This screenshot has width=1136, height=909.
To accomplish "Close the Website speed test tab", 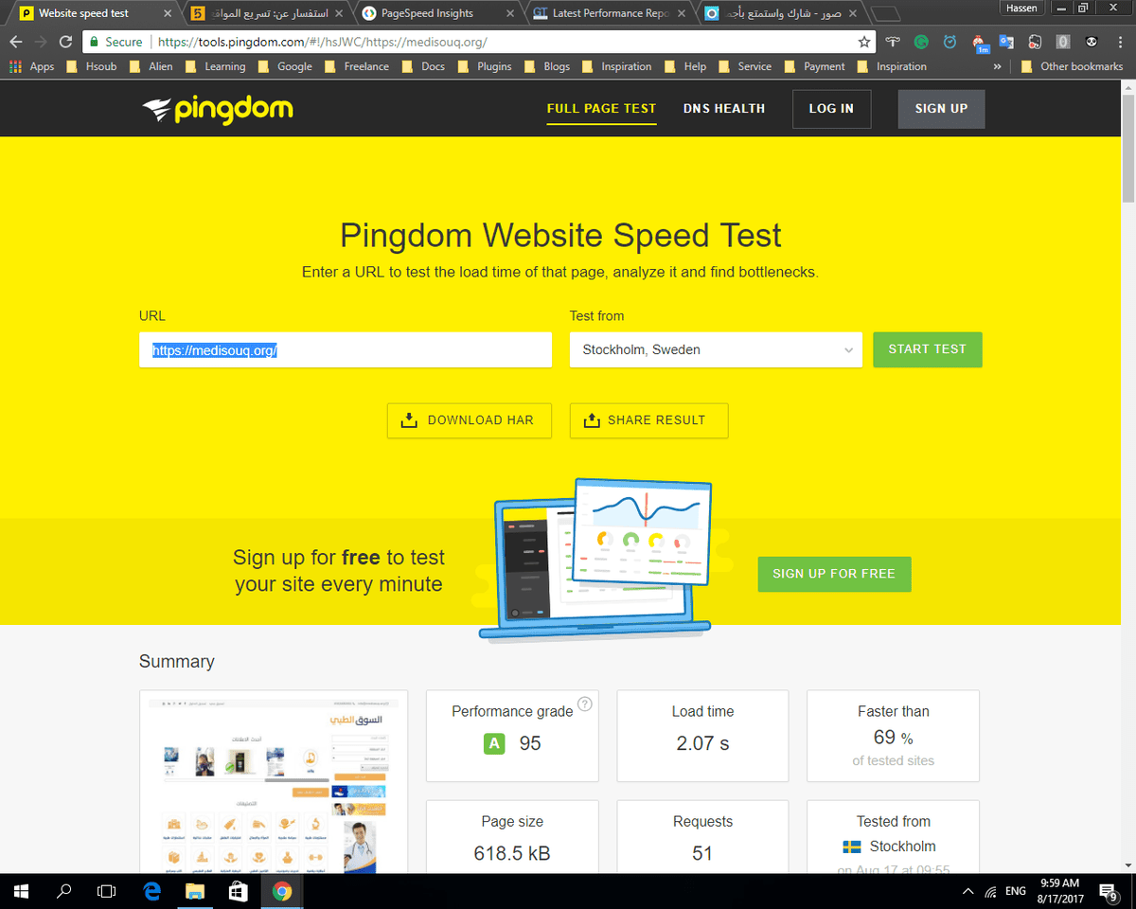I will click(x=169, y=13).
